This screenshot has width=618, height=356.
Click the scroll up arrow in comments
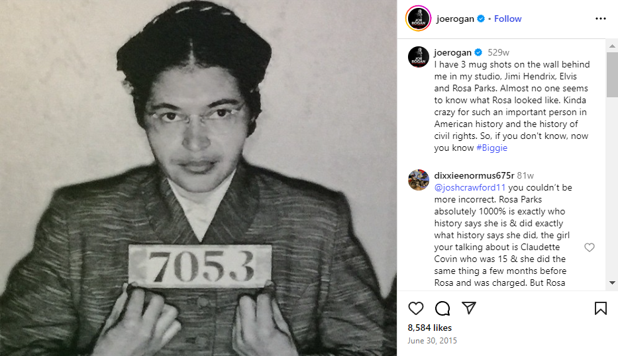pyautogui.click(x=611, y=46)
